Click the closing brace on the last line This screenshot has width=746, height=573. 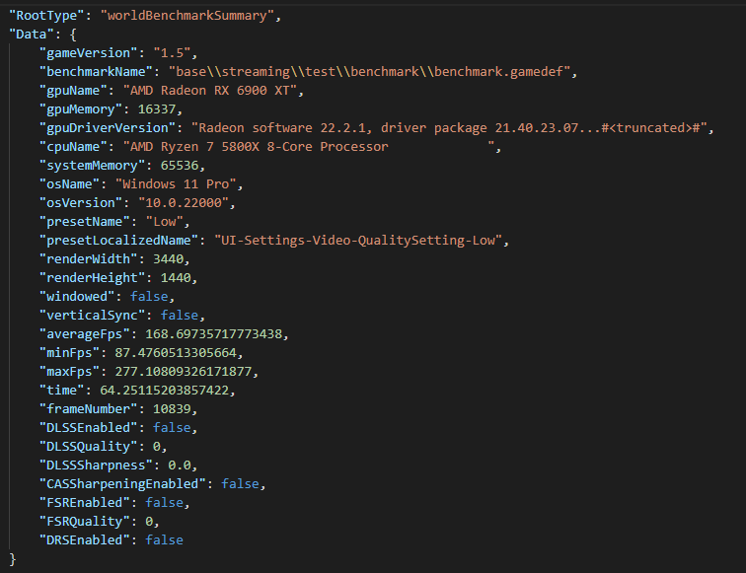pyautogui.click(x=13, y=559)
